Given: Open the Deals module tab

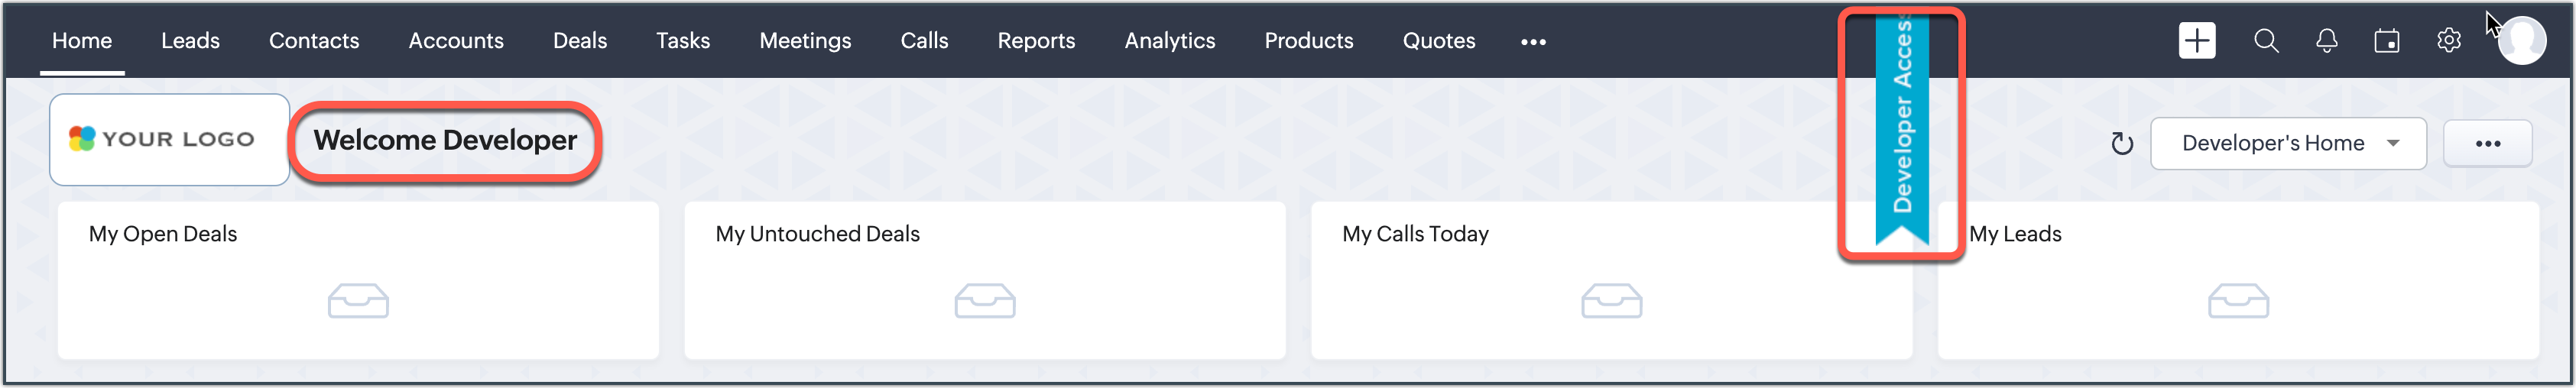Looking at the screenshot, I should coord(579,41).
